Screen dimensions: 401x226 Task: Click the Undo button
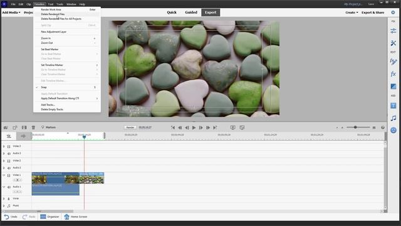tap(11, 217)
